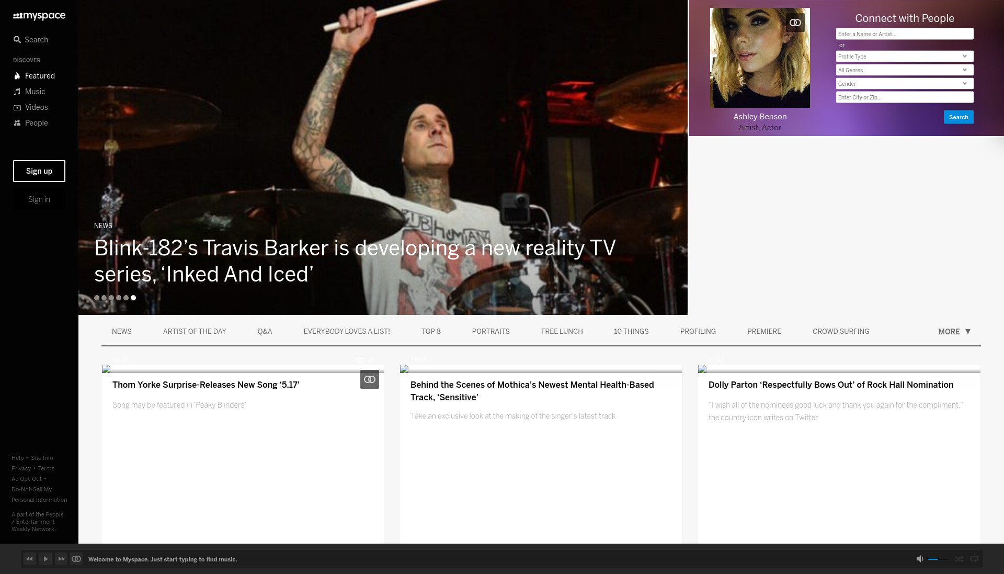This screenshot has width=1004, height=574.
Task: Open EVERYBODY LOVES A LIST! tab
Action: (x=347, y=331)
